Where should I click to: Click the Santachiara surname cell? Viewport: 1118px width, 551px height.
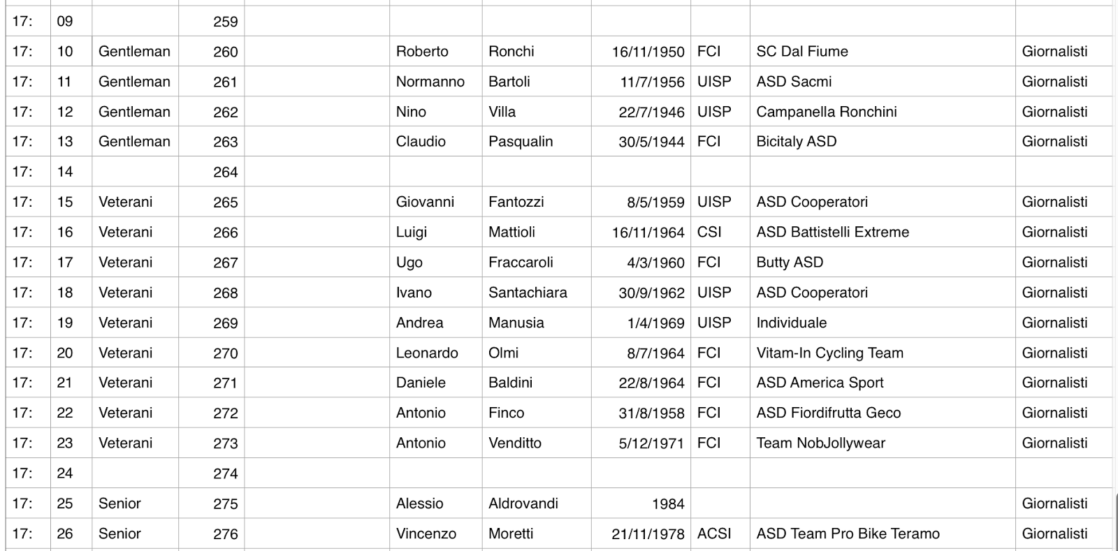click(536, 292)
